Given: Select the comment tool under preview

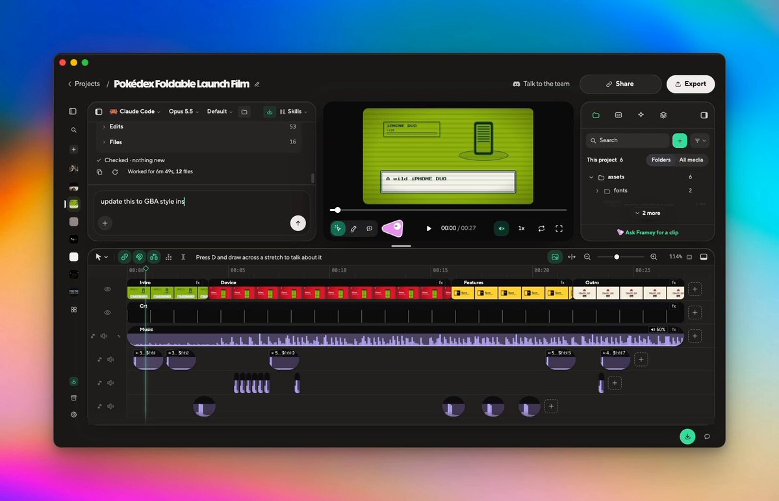Looking at the screenshot, I should coord(369,228).
